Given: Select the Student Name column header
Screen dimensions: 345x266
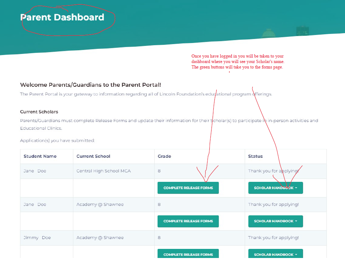Looking at the screenshot, I should point(40,156).
